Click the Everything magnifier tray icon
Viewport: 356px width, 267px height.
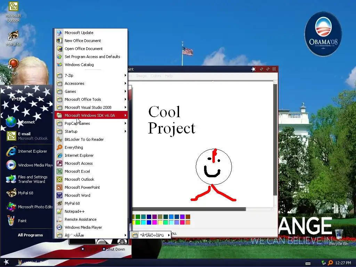tap(330, 263)
